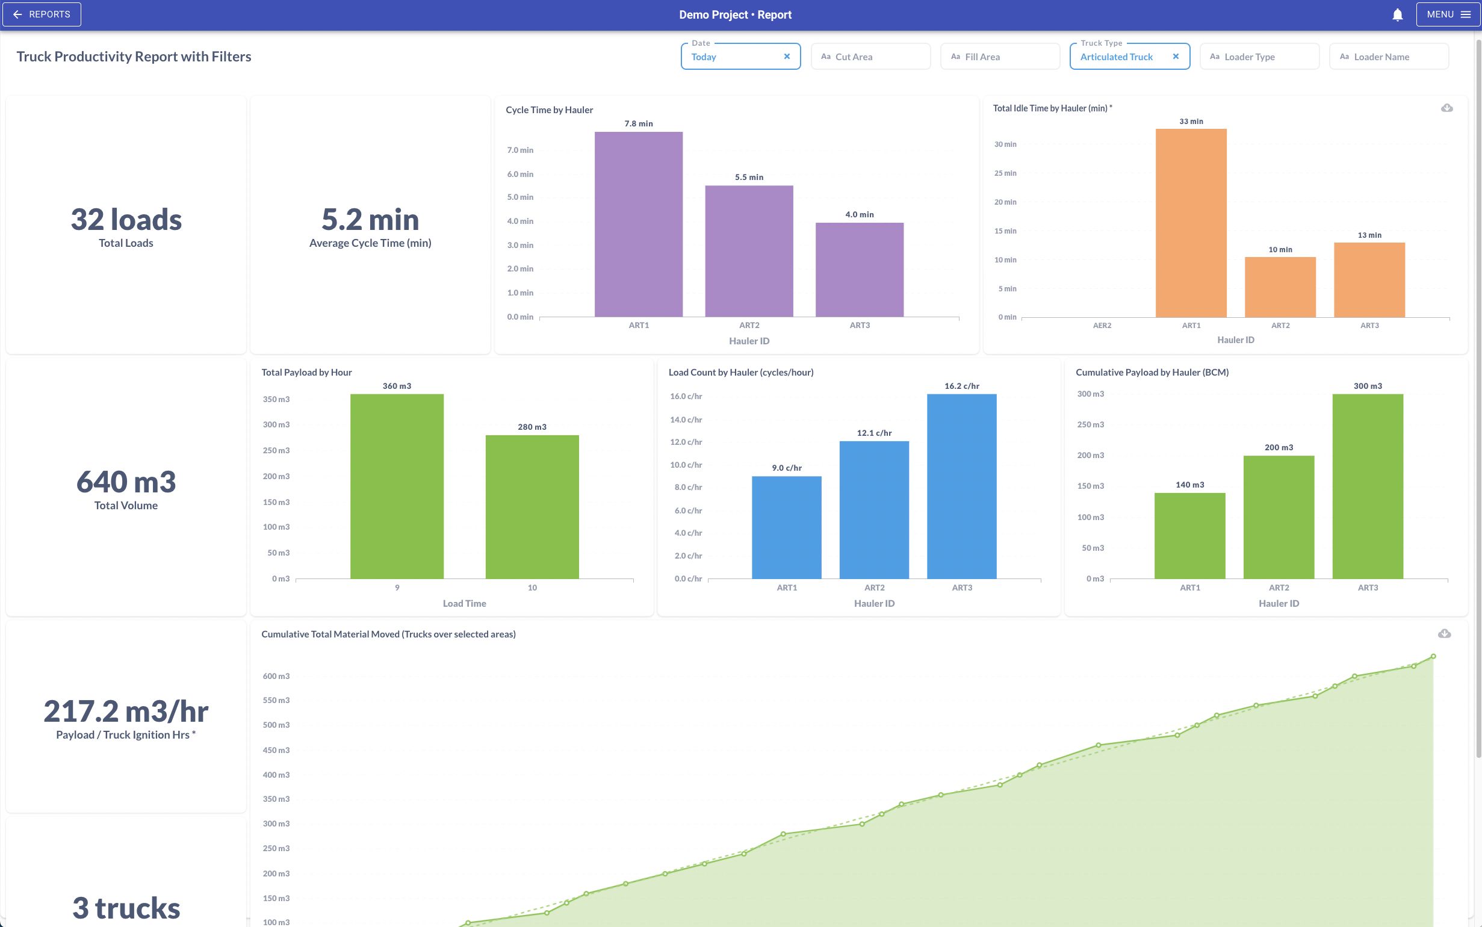Click the ART3 13 min idle bar
This screenshot has height=927, width=1482.
(x=1369, y=280)
